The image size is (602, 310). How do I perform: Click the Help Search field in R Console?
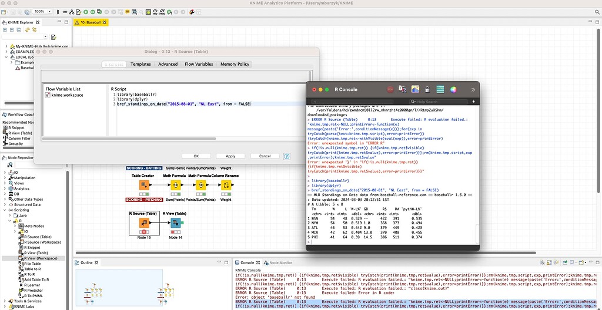coord(439,102)
